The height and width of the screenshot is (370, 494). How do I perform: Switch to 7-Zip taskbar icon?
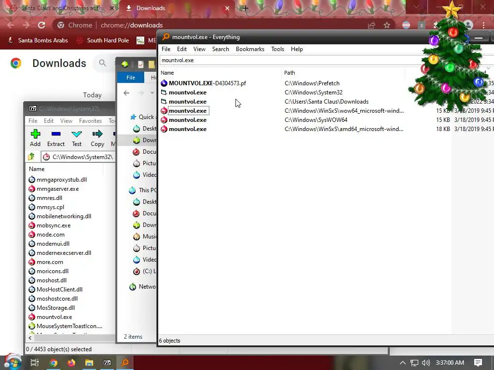107,363
